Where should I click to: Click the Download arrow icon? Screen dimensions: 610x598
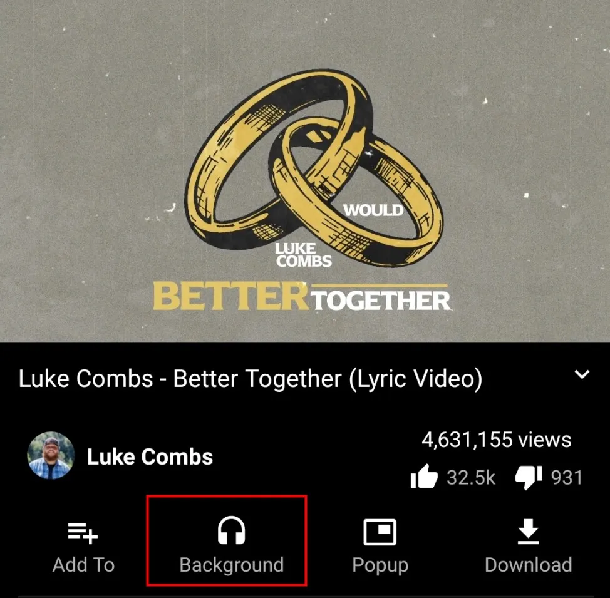528,531
